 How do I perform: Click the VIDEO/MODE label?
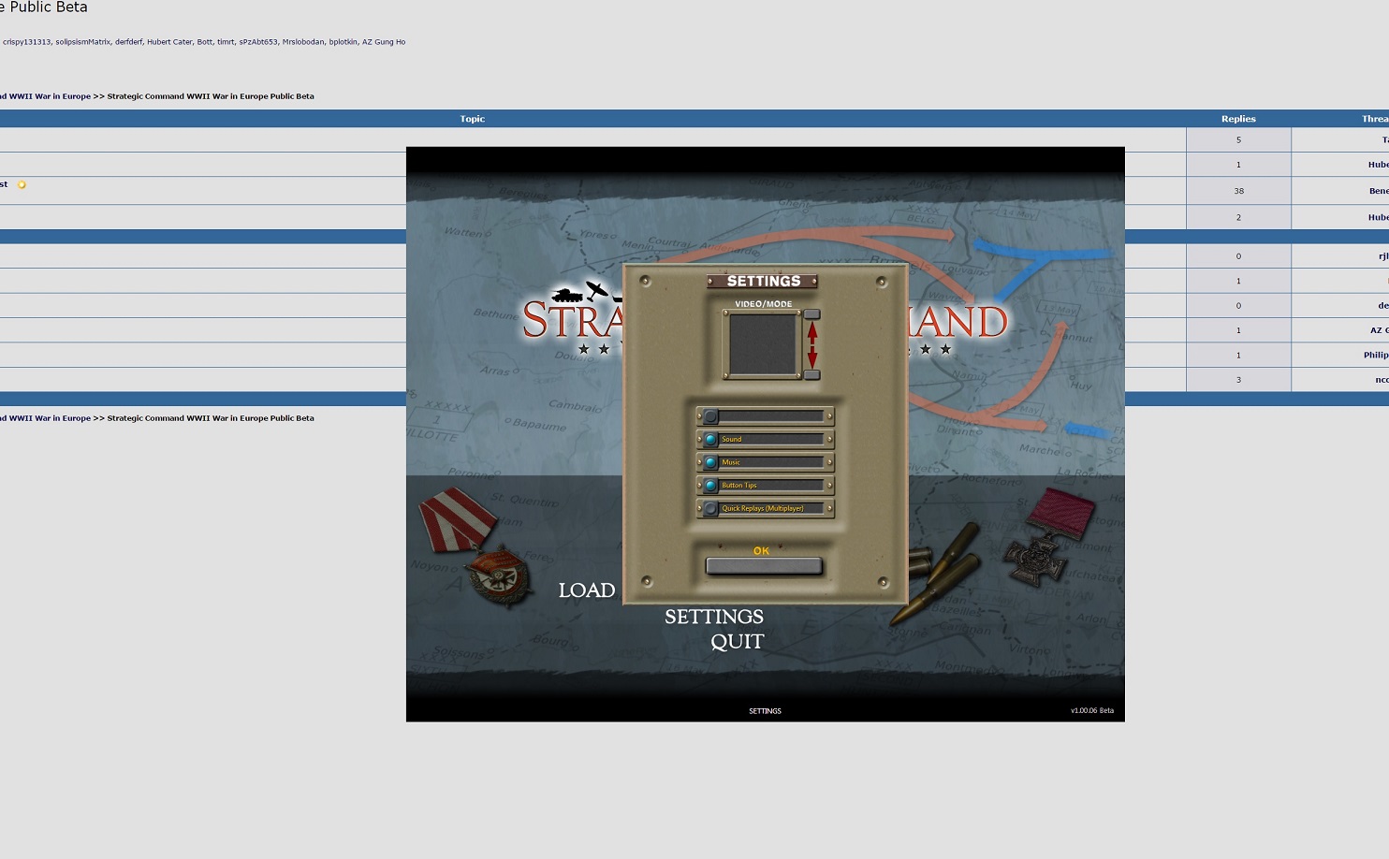[x=763, y=304]
